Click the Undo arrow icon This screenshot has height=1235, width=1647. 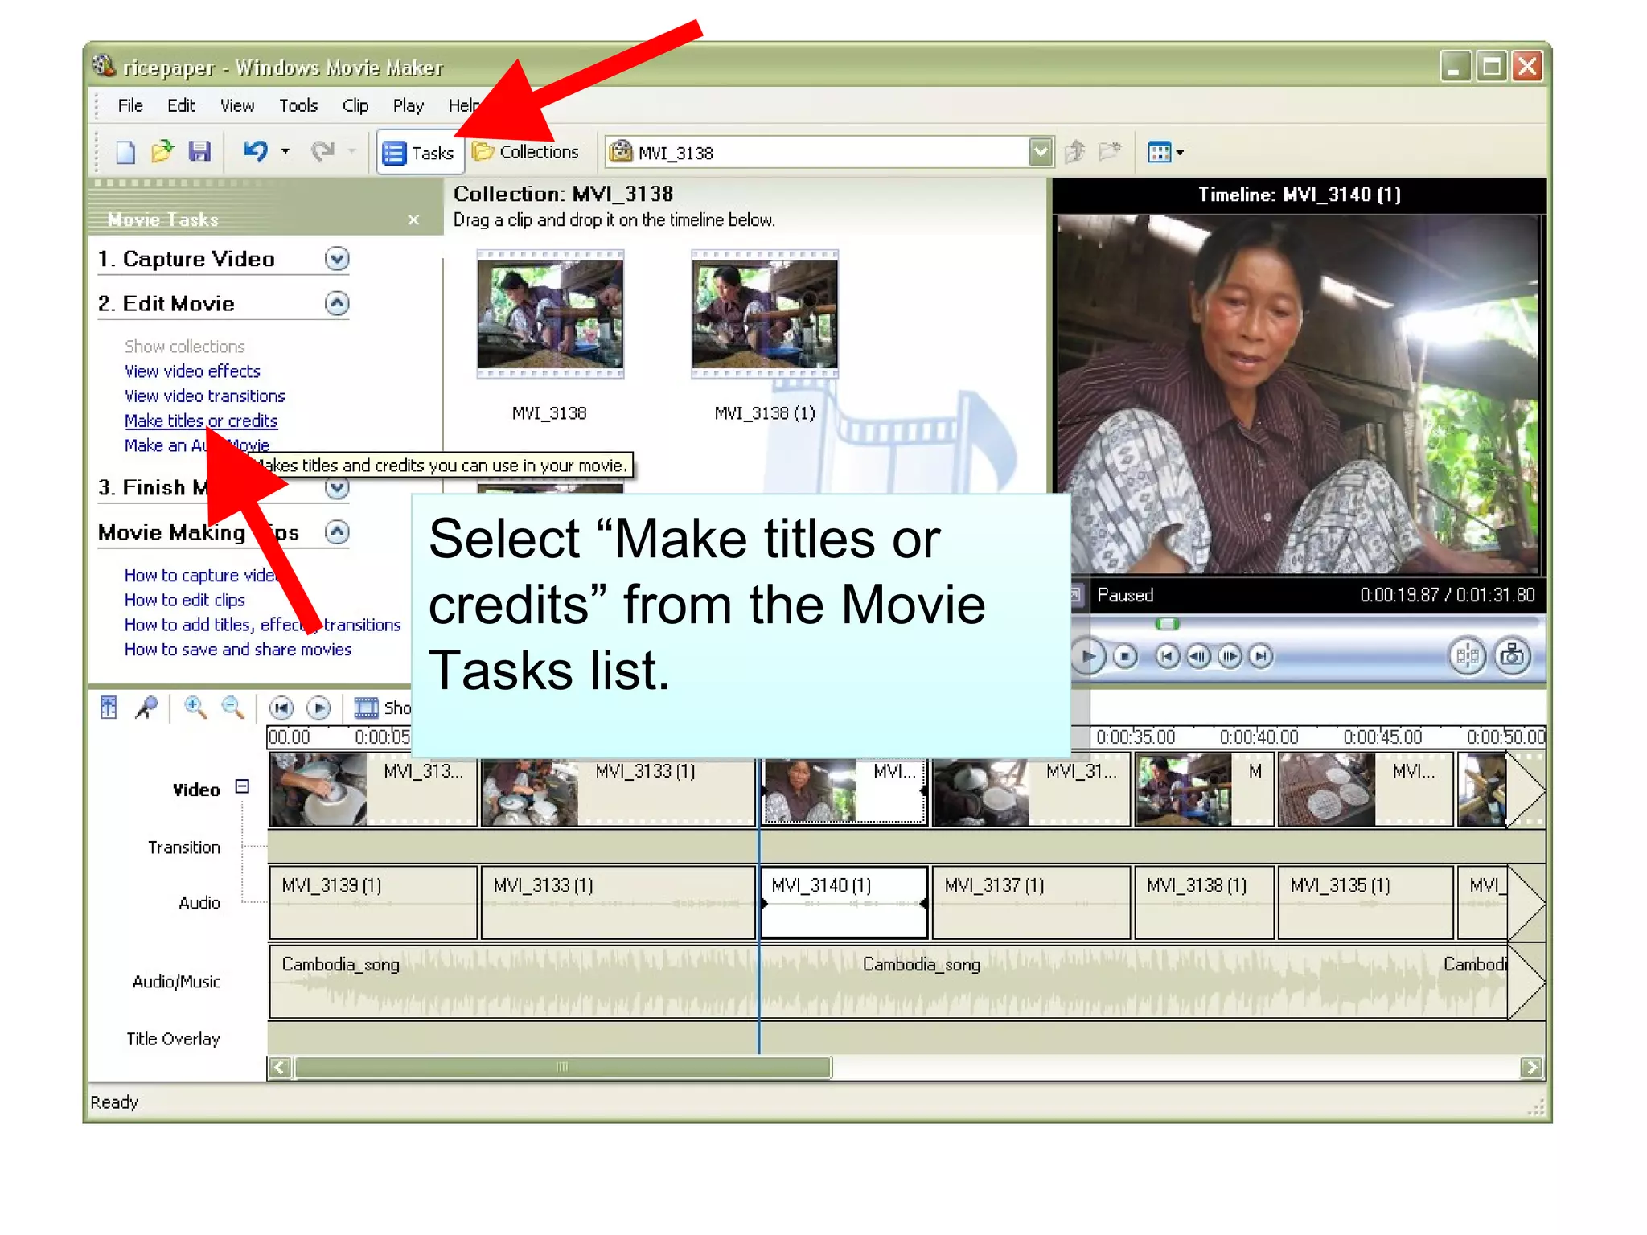(256, 151)
